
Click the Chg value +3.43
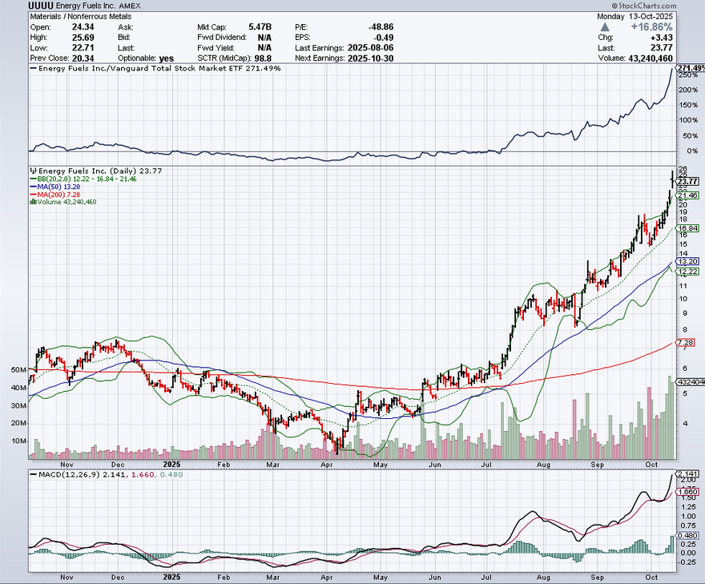[x=661, y=38]
